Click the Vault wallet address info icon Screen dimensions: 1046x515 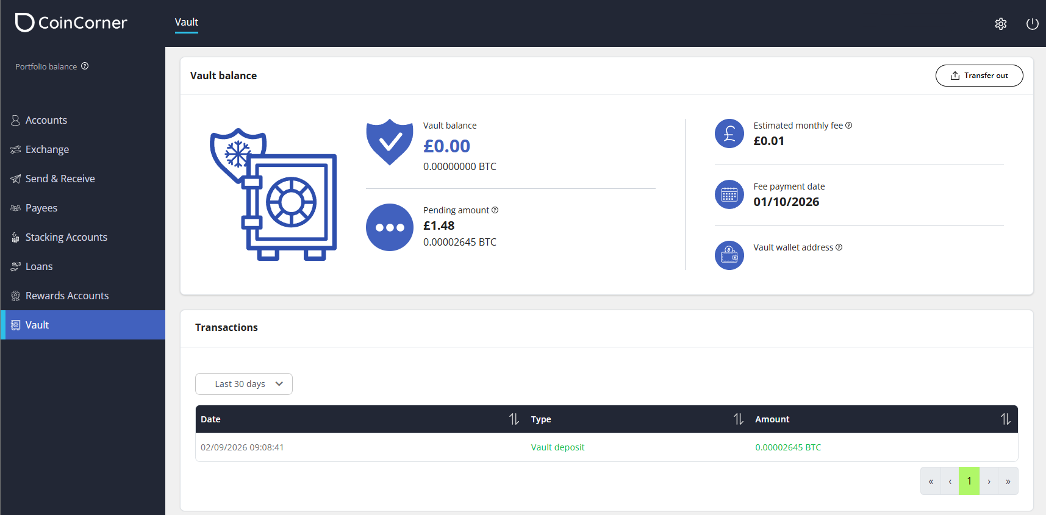[839, 247]
